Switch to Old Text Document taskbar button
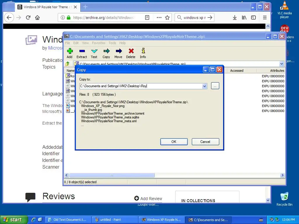The width and height of the screenshot is (299, 224). click(68, 220)
